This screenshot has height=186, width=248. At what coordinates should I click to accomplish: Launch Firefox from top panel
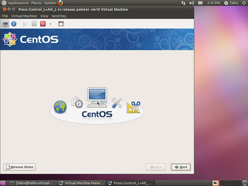[x=60, y=3]
